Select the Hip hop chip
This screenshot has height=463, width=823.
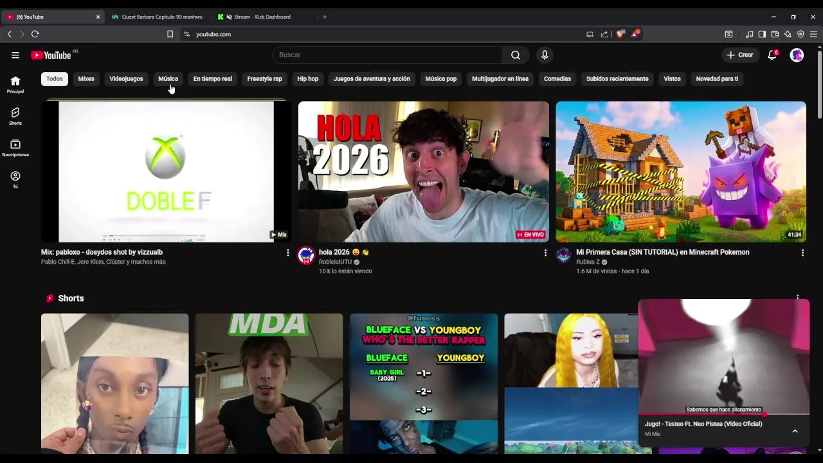pos(307,79)
